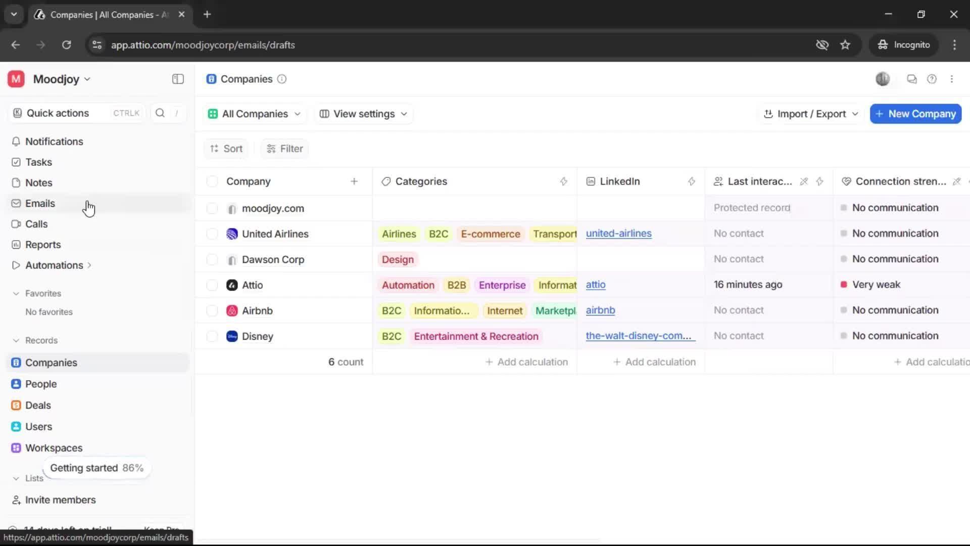
Task: Open the comments icon in header
Action: pyautogui.click(x=911, y=79)
